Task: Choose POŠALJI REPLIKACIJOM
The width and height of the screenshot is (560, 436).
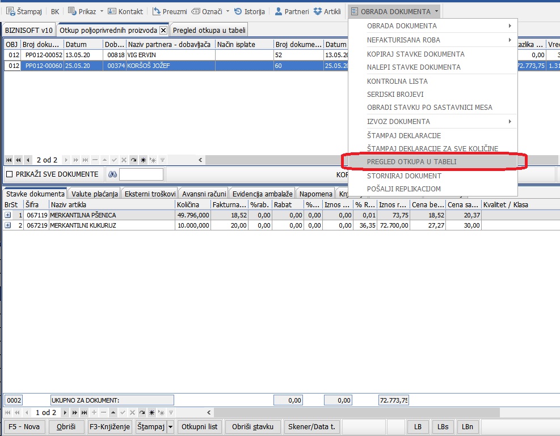Action: point(433,189)
